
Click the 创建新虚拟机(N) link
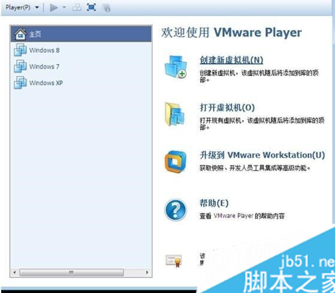(231, 60)
